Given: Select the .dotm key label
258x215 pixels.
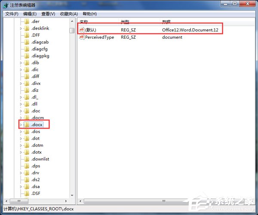Looking at the screenshot, I should 37,145.
